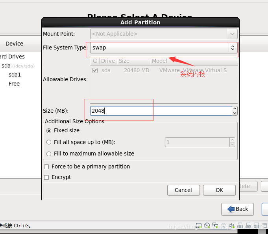Image resolution: width=268 pixels, height=234 pixels.
Task: Click the printer device status icon
Action: pos(224,226)
